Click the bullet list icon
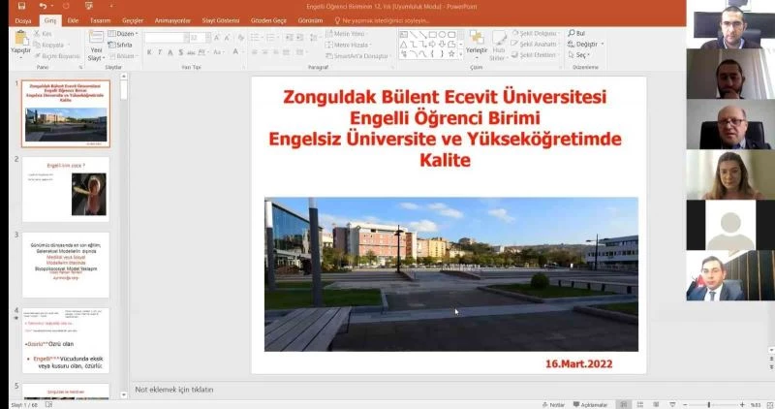Viewport: 775px width, 409px height. [256, 38]
